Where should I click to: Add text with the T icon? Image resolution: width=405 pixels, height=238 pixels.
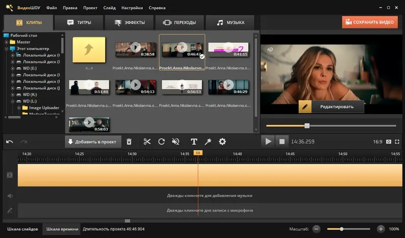point(194,141)
